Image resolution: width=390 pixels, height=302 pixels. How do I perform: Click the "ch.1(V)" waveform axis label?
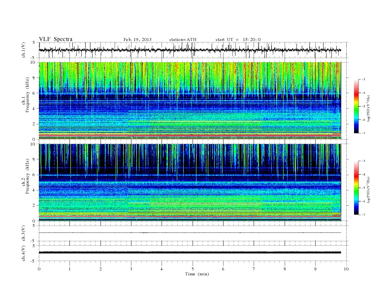23,50
